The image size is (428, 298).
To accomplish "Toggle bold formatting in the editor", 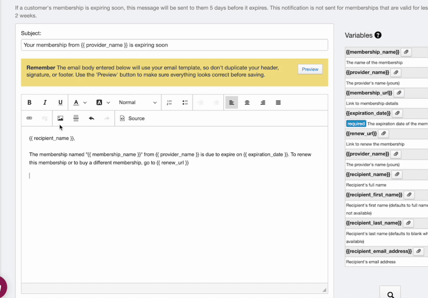I will tap(30, 102).
